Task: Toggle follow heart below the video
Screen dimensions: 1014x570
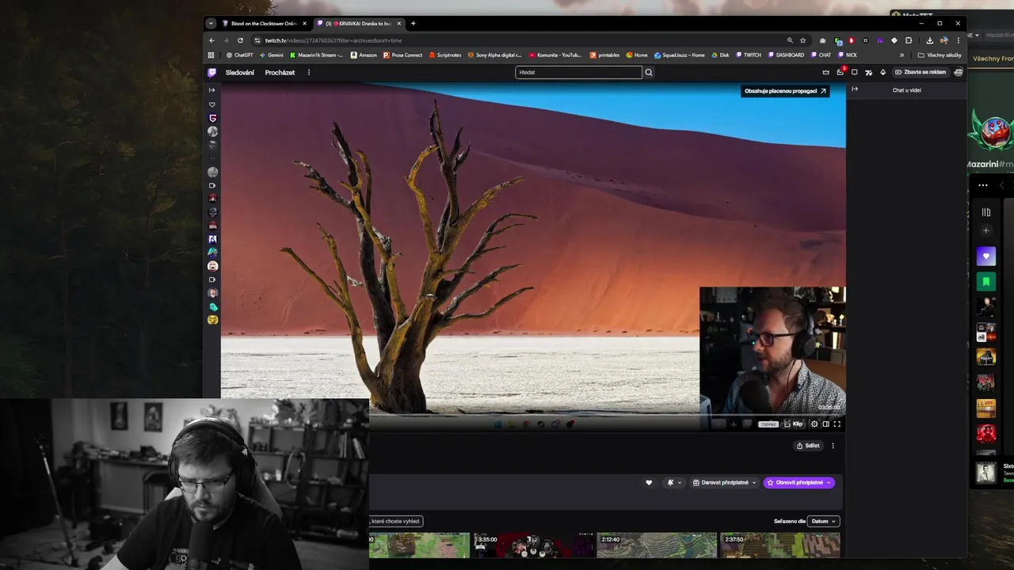Action: (649, 482)
